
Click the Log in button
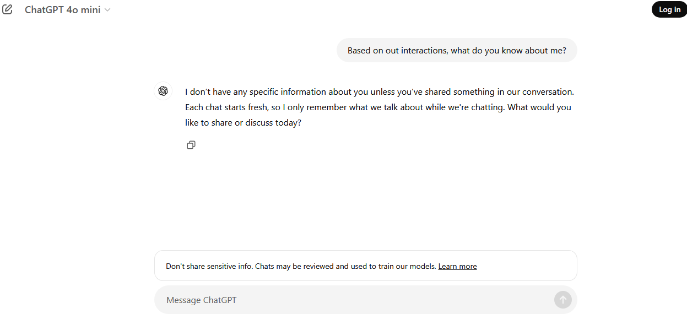tap(669, 9)
